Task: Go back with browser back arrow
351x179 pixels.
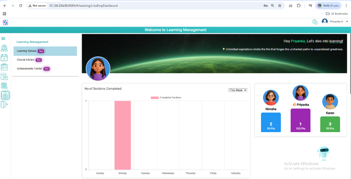Action: 5,6
